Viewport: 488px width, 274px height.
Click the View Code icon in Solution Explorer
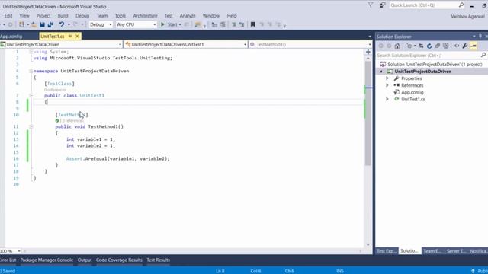[457, 46]
